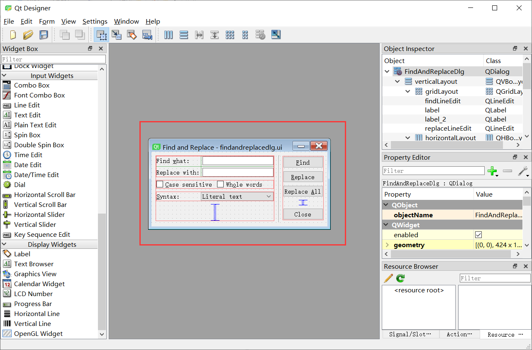Open the Settings menu
This screenshot has height=350, width=532.
pos(95,22)
